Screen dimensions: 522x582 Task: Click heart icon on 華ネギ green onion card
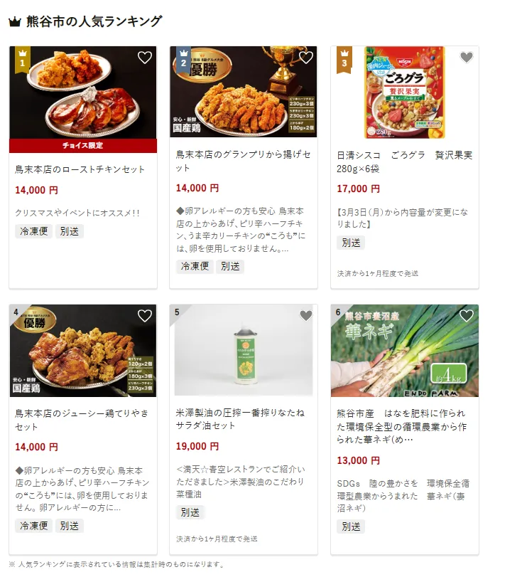(467, 316)
